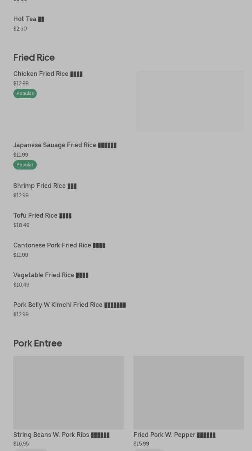Select Fried Pork W. Pepper title
Image resolution: width=252 pixels, height=451 pixels.
[175, 435]
